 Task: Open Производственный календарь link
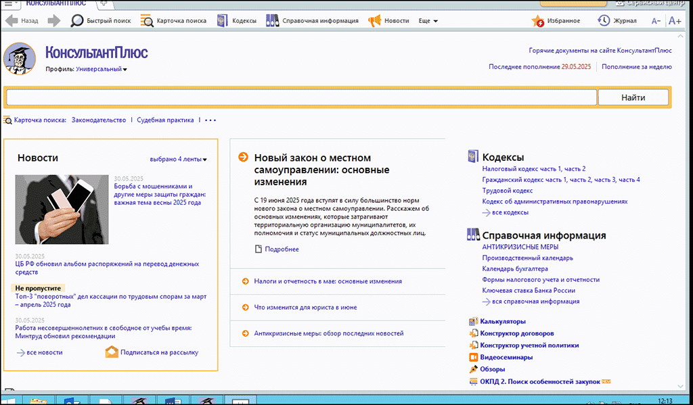[527, 258]
